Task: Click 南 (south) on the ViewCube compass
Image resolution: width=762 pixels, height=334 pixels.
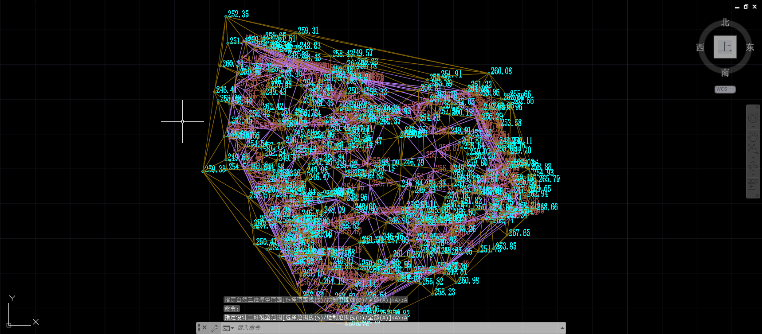Action: coord(725,72)
